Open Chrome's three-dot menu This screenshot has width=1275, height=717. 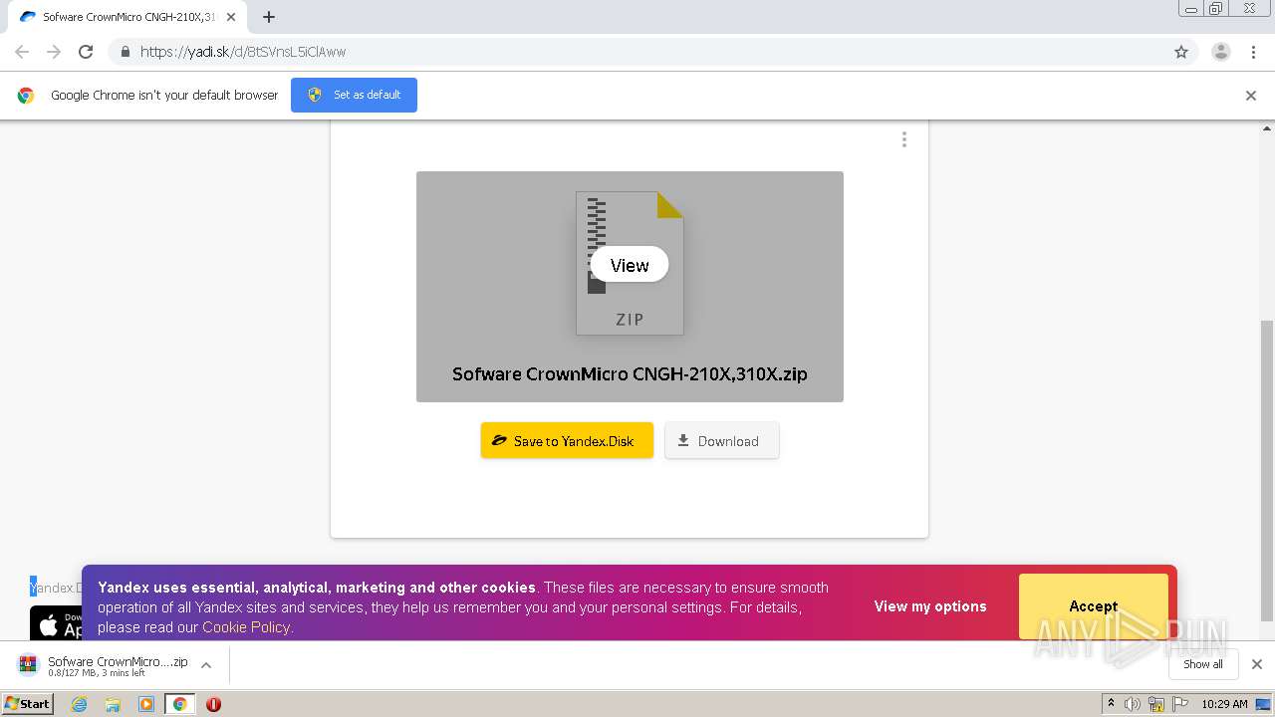(x=1253, y=52)
